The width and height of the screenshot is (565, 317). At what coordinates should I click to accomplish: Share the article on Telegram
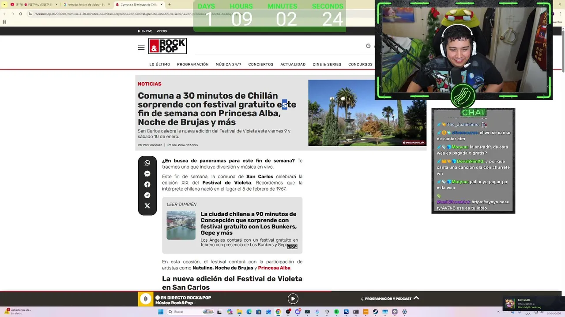click(x=147, y=195)
